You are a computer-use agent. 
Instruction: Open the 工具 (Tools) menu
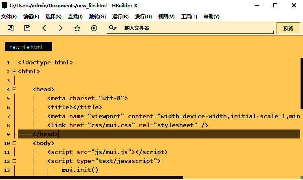[x=189, y=17]
